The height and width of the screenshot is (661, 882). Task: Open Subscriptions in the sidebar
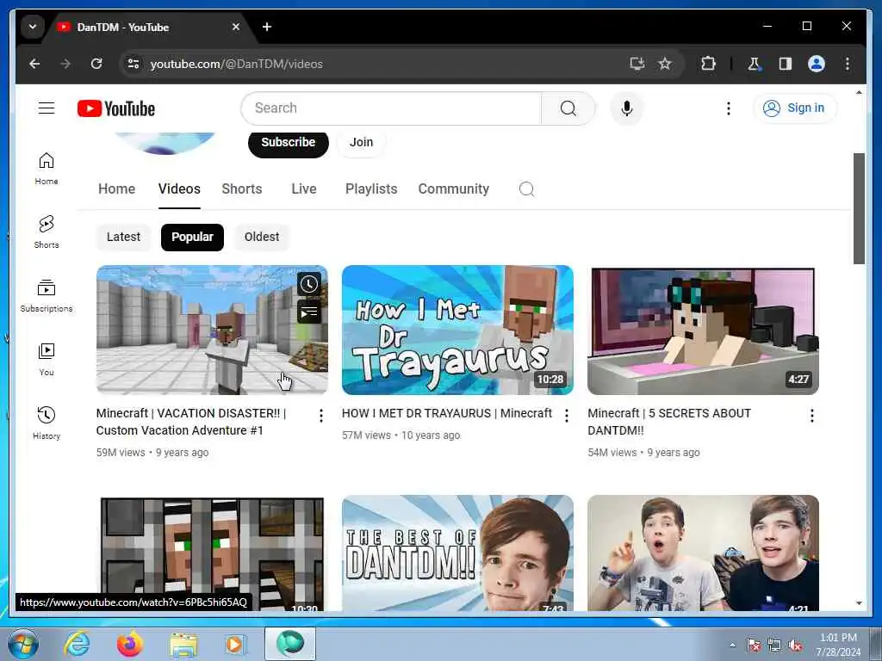point(47,296)
